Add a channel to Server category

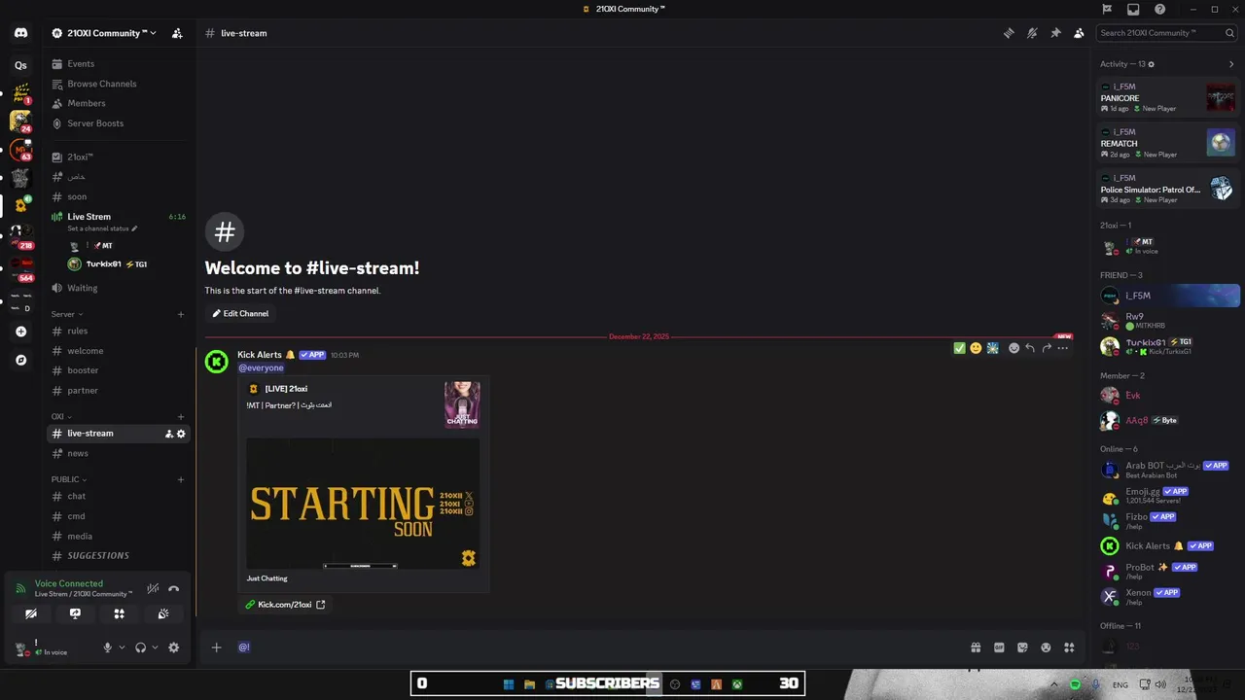point(181,314)
